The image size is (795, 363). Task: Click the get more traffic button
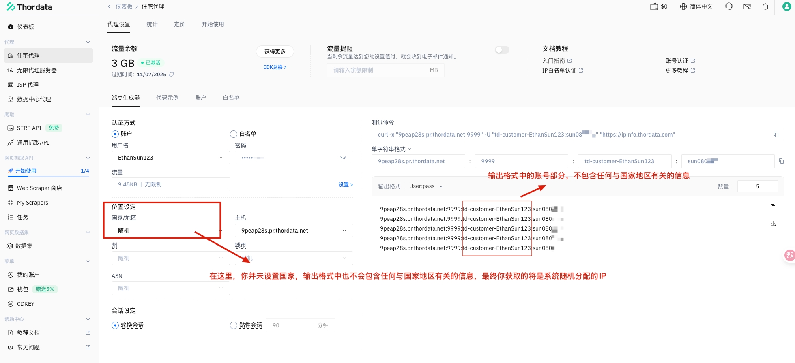point(275,51)
